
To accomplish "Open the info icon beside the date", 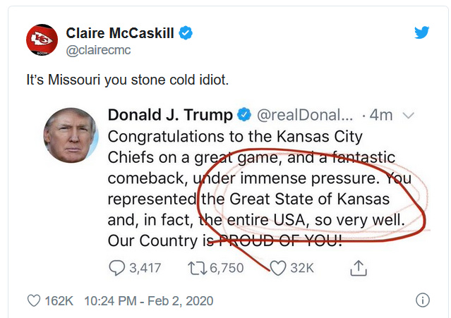I will point(423,300).
